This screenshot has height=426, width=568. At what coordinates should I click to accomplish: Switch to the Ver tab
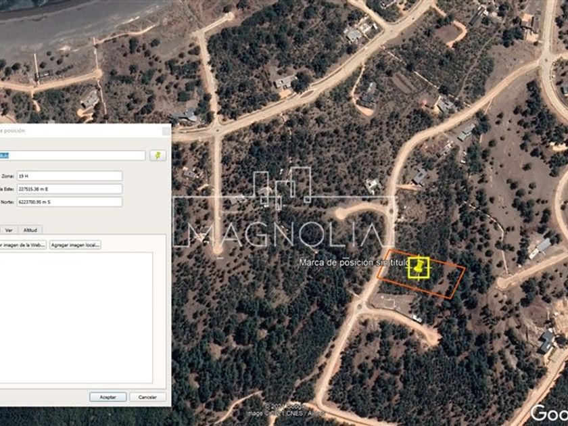pos(9,230)
